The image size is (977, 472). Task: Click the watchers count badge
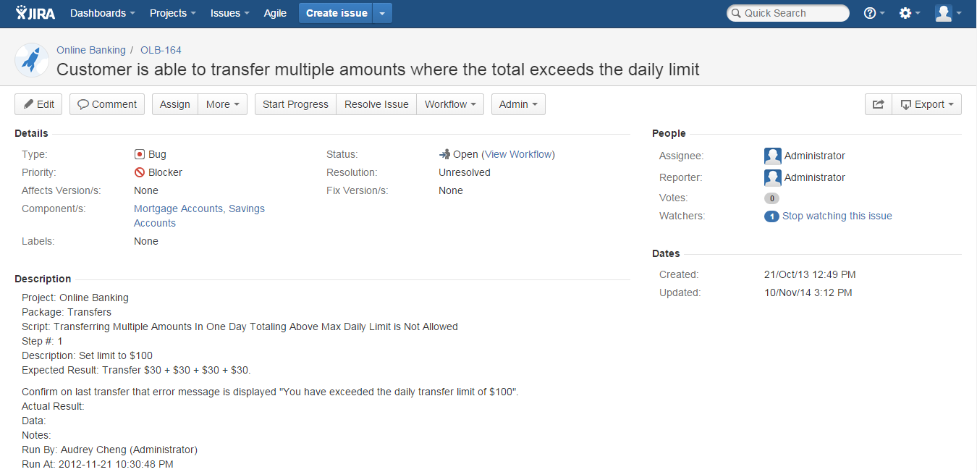click(x=771, y=216)
